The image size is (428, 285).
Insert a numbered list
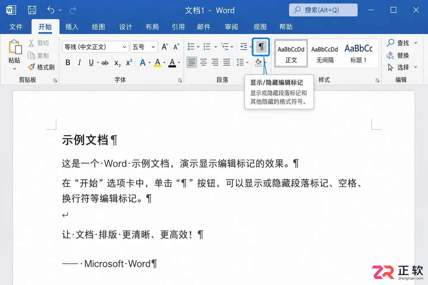[x=207, y=47]
